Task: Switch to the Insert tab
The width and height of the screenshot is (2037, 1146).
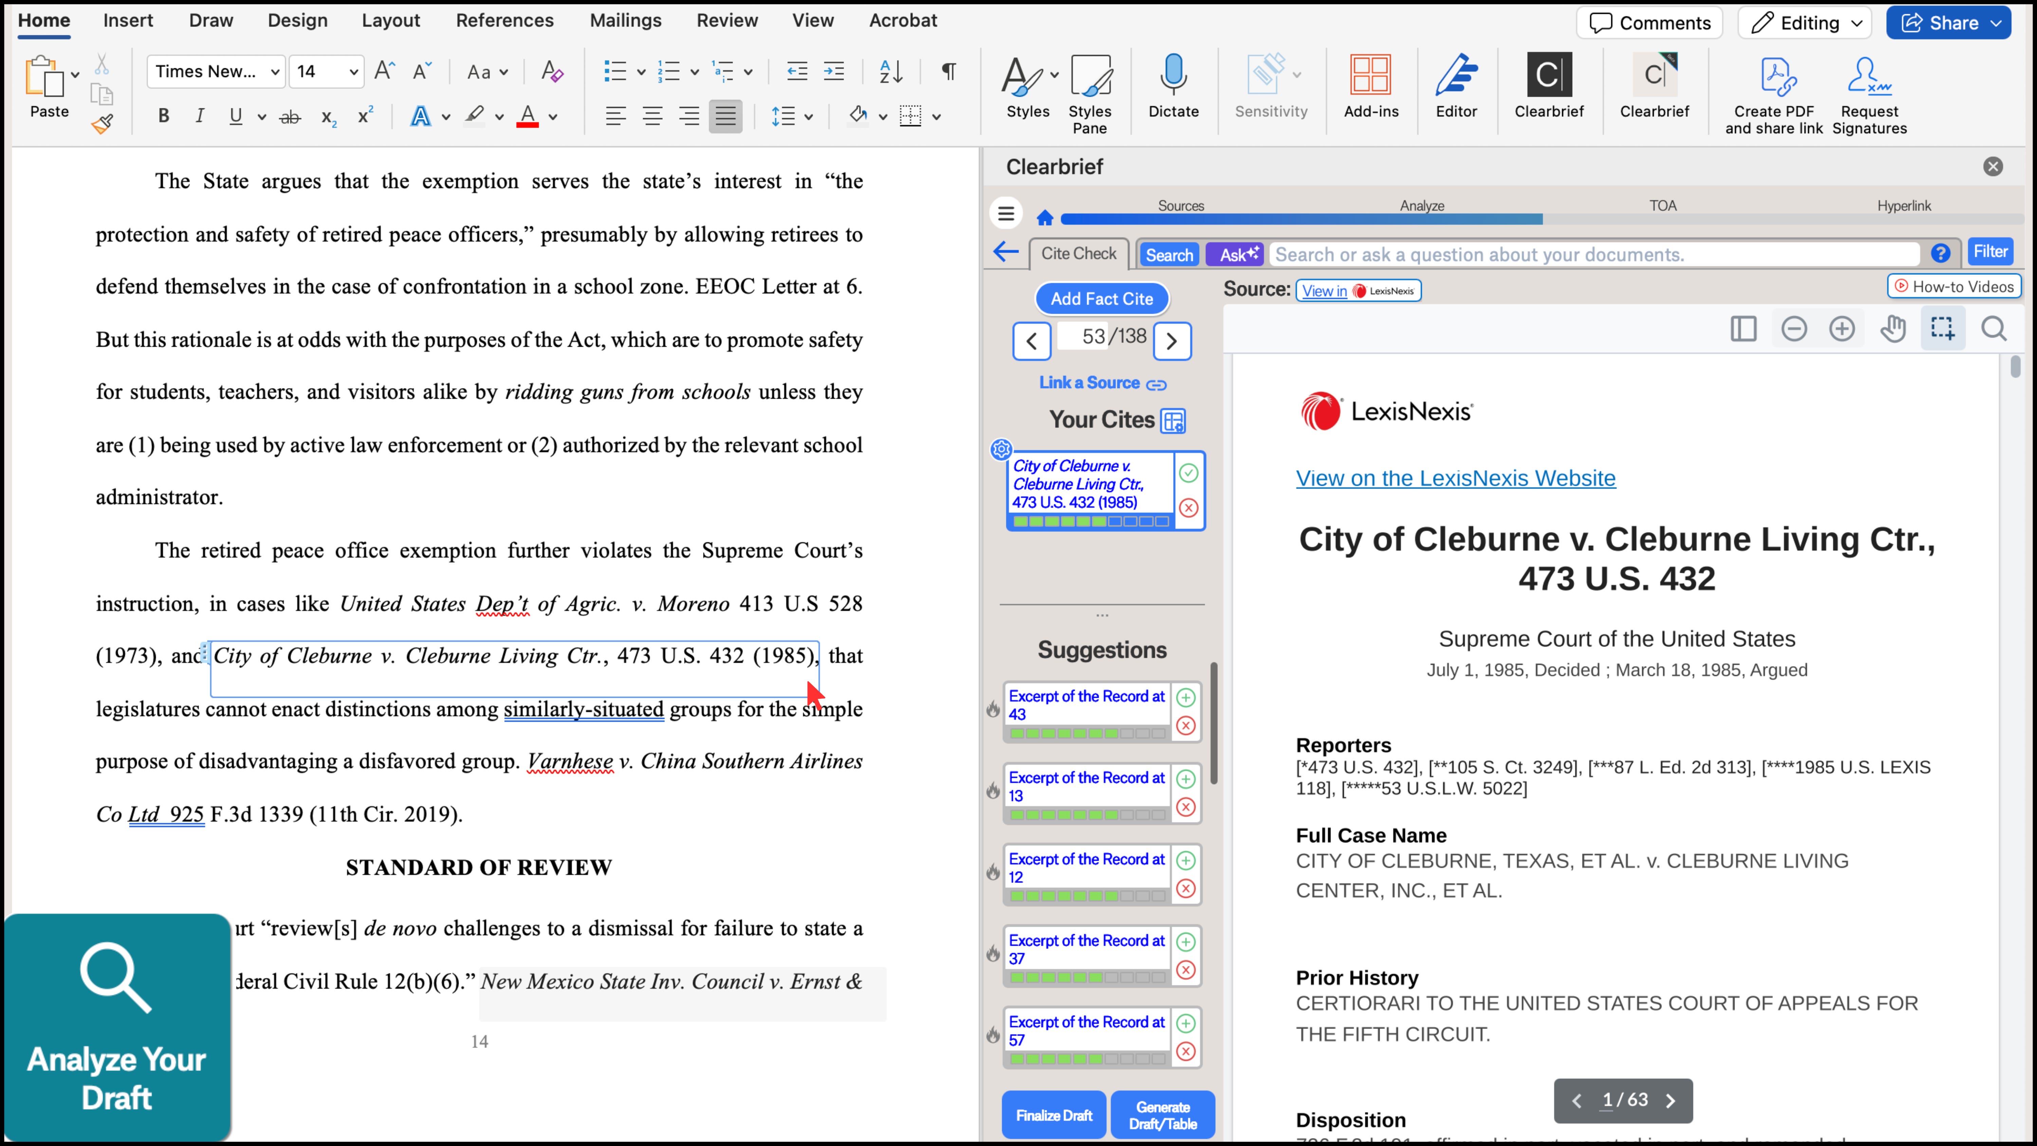Action: (x=127, y=21)
